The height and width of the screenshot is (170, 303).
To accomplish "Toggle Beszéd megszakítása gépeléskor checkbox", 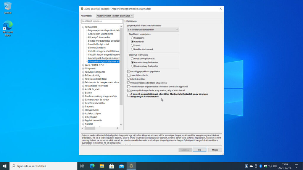I will coord(129,71).
